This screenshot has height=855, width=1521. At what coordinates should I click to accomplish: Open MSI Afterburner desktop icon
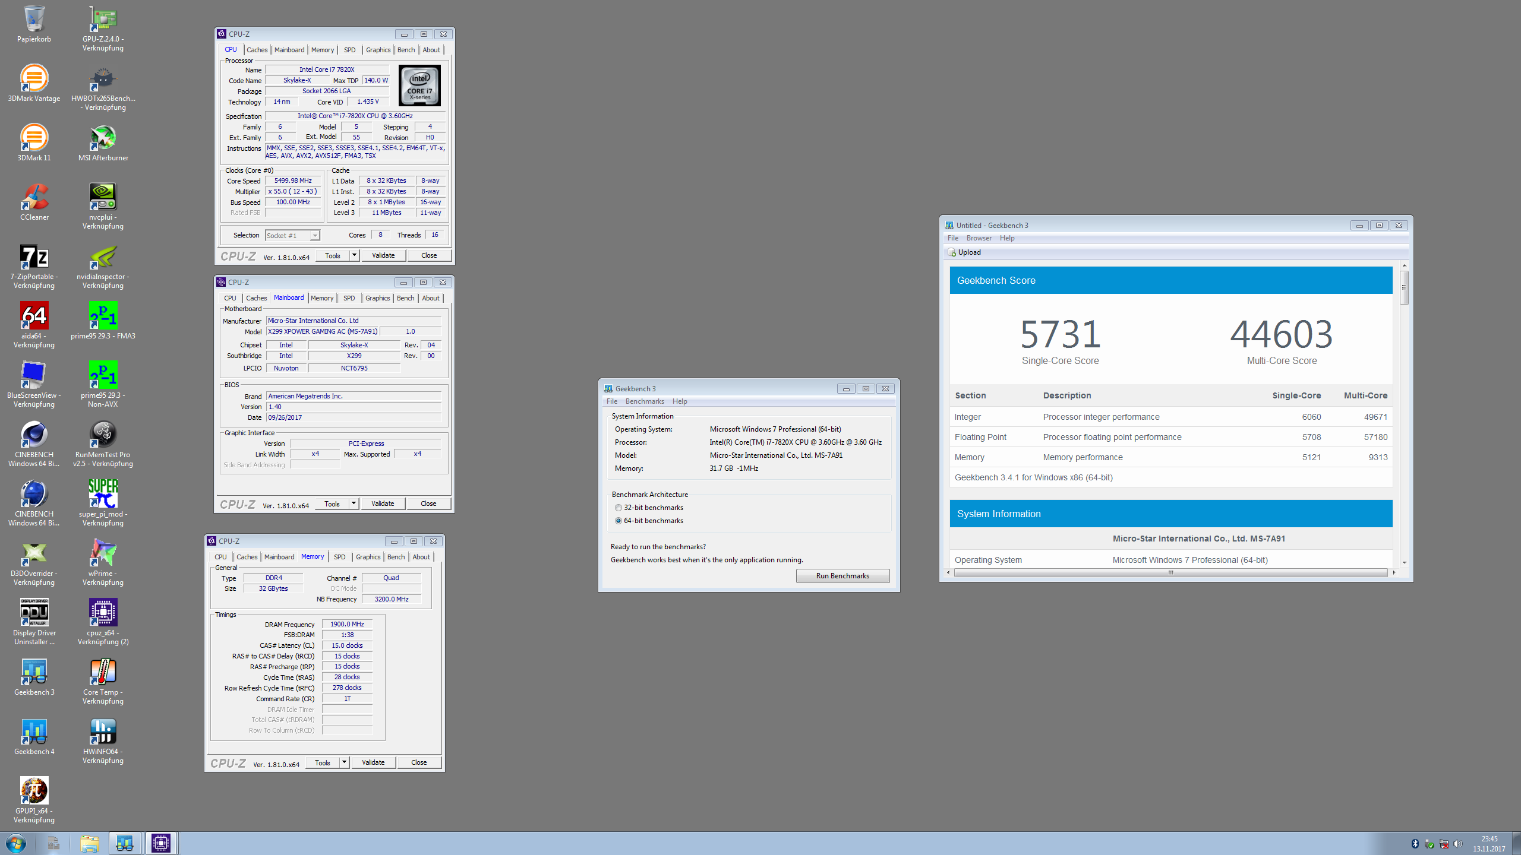103,143
